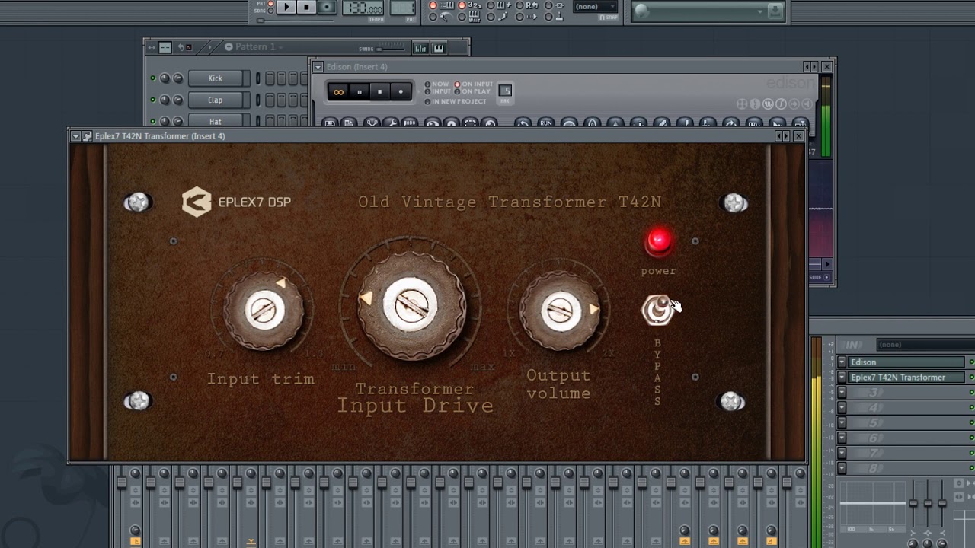Select Eplex7 T42N Transformer mixer slot
Screen dimensions: 975x548
906,378
